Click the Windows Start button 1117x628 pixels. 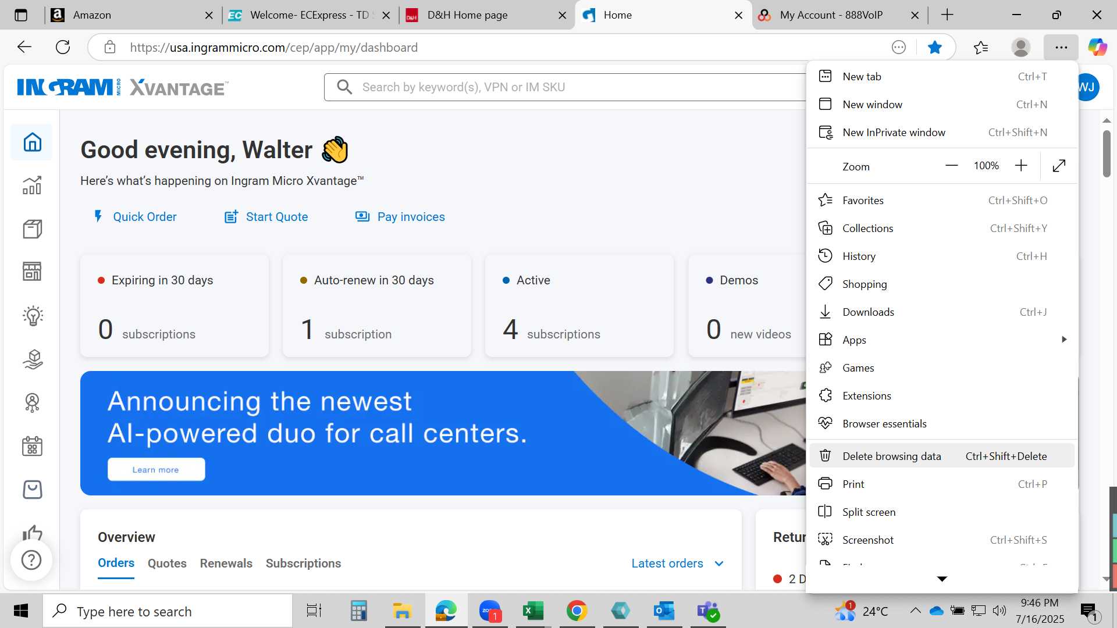pyautogui.click(x=21, y=611)
